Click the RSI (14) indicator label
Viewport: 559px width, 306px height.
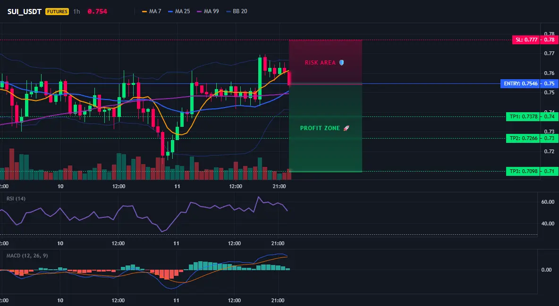(x=16, y=198)
